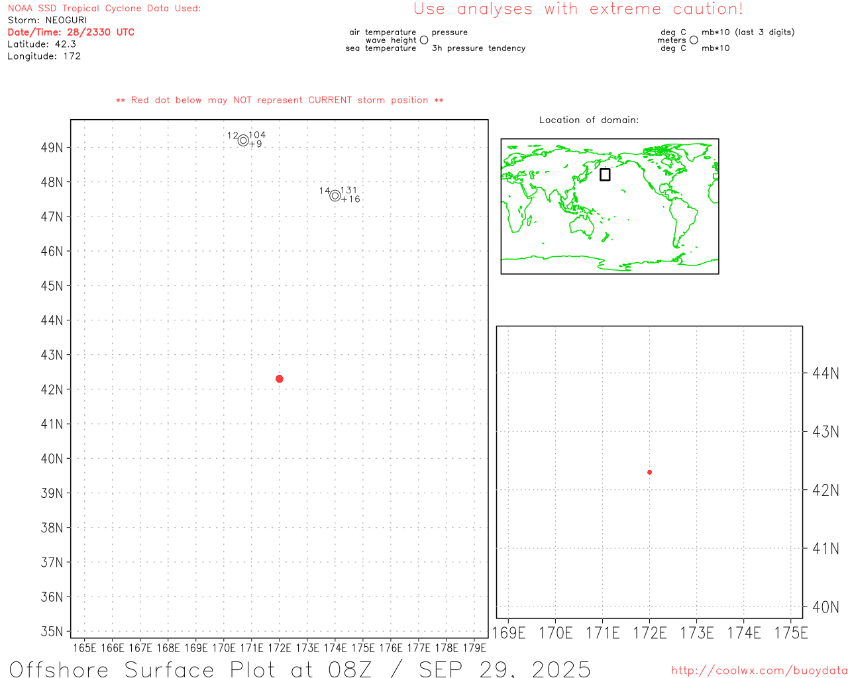Click the "Storm: NEOGURI" text
The image size is (848, 678).
pos(47,21)
